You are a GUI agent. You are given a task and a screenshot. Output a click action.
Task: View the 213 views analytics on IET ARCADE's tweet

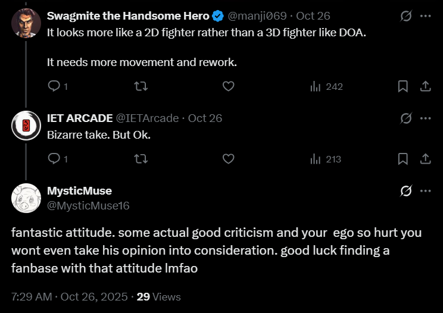click(326, 159)
